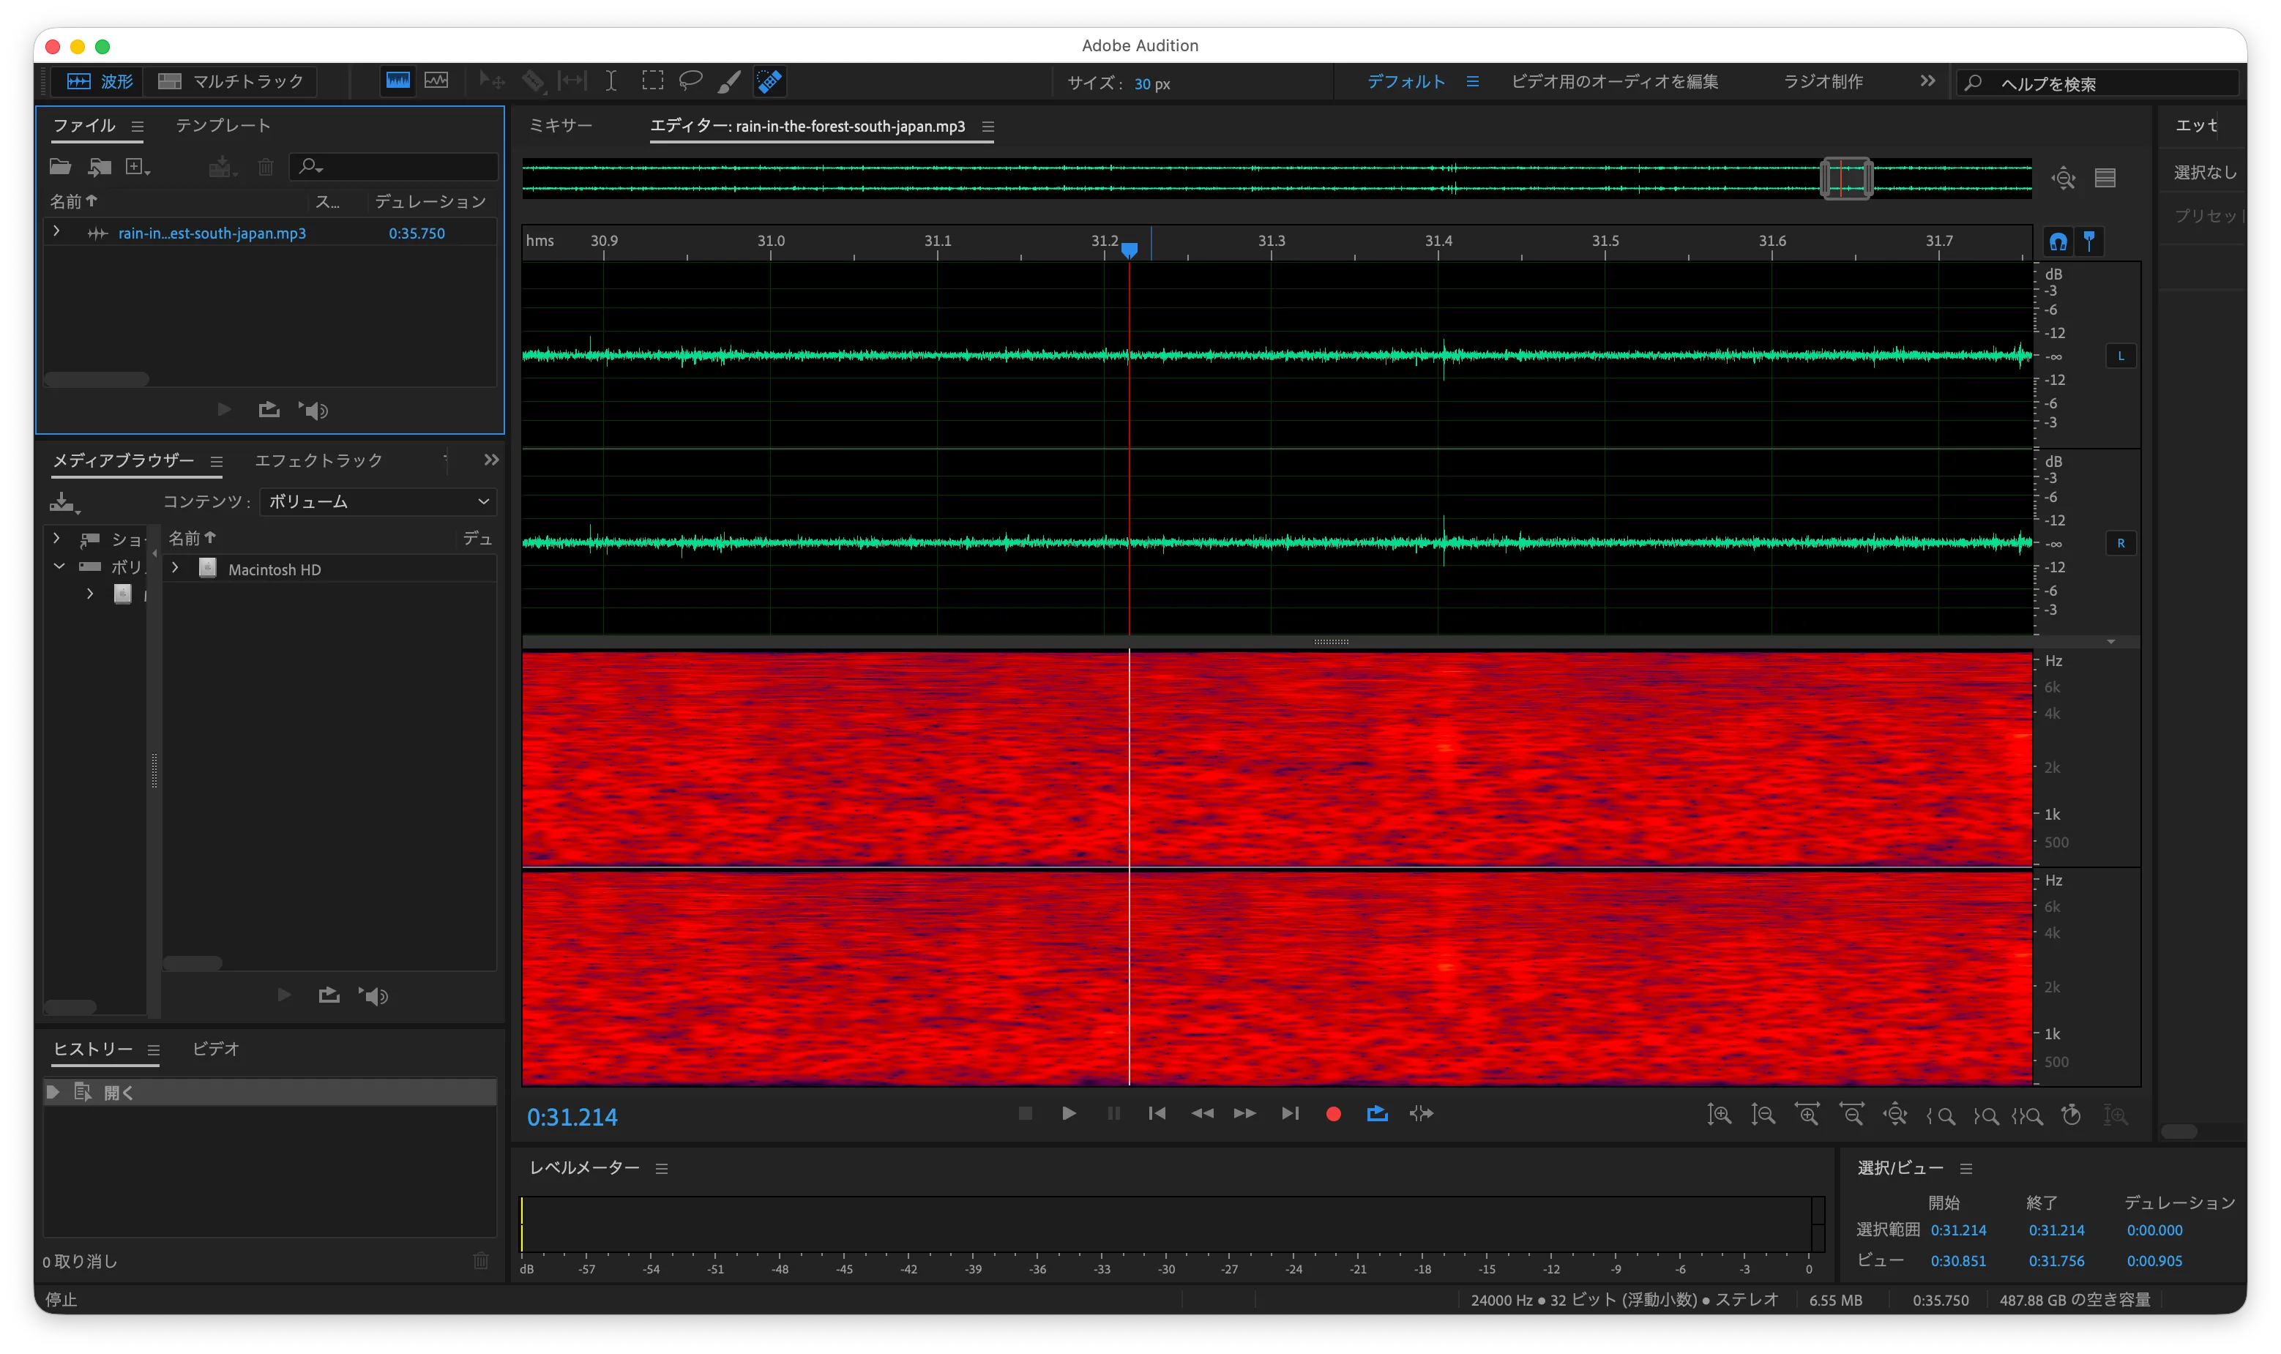
Task: Toggle the blue pin icon above waveform
Action: point(2089,242)
